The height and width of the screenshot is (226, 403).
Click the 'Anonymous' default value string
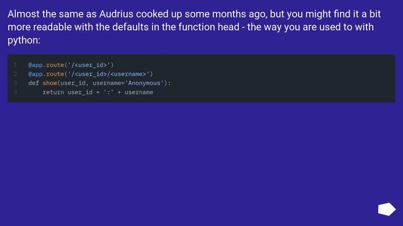coord(144,83)
